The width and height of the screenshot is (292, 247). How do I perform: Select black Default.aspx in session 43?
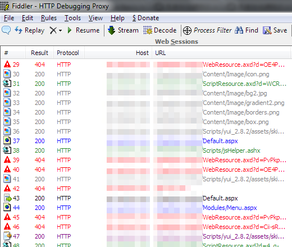click(x=220, y=198)
